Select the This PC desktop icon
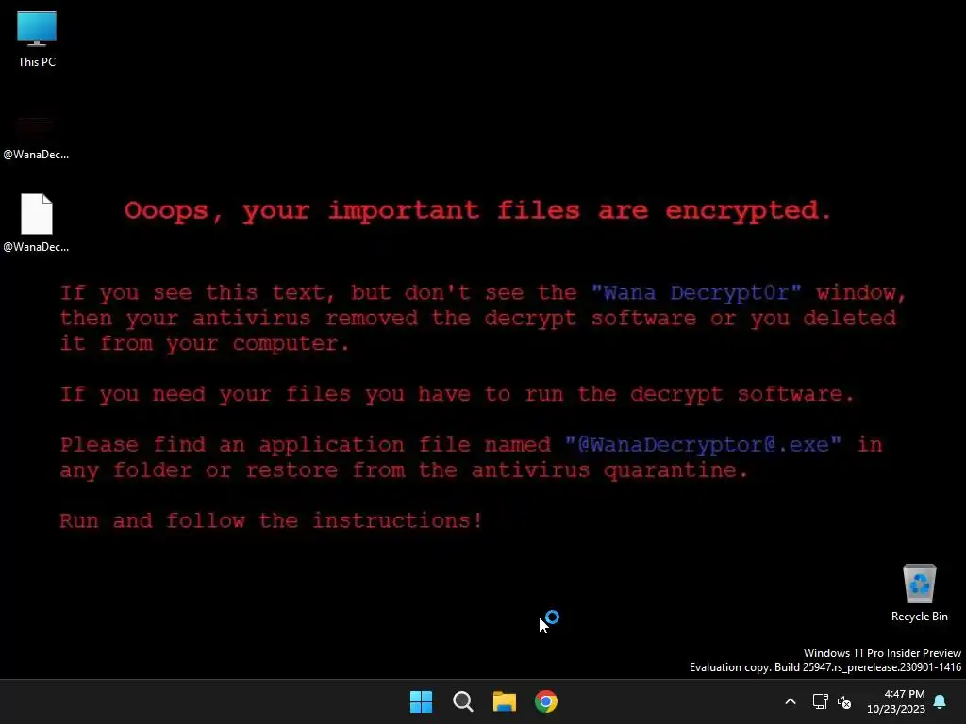This screenshot has width=966, height=724. click(x=37, y=40)
